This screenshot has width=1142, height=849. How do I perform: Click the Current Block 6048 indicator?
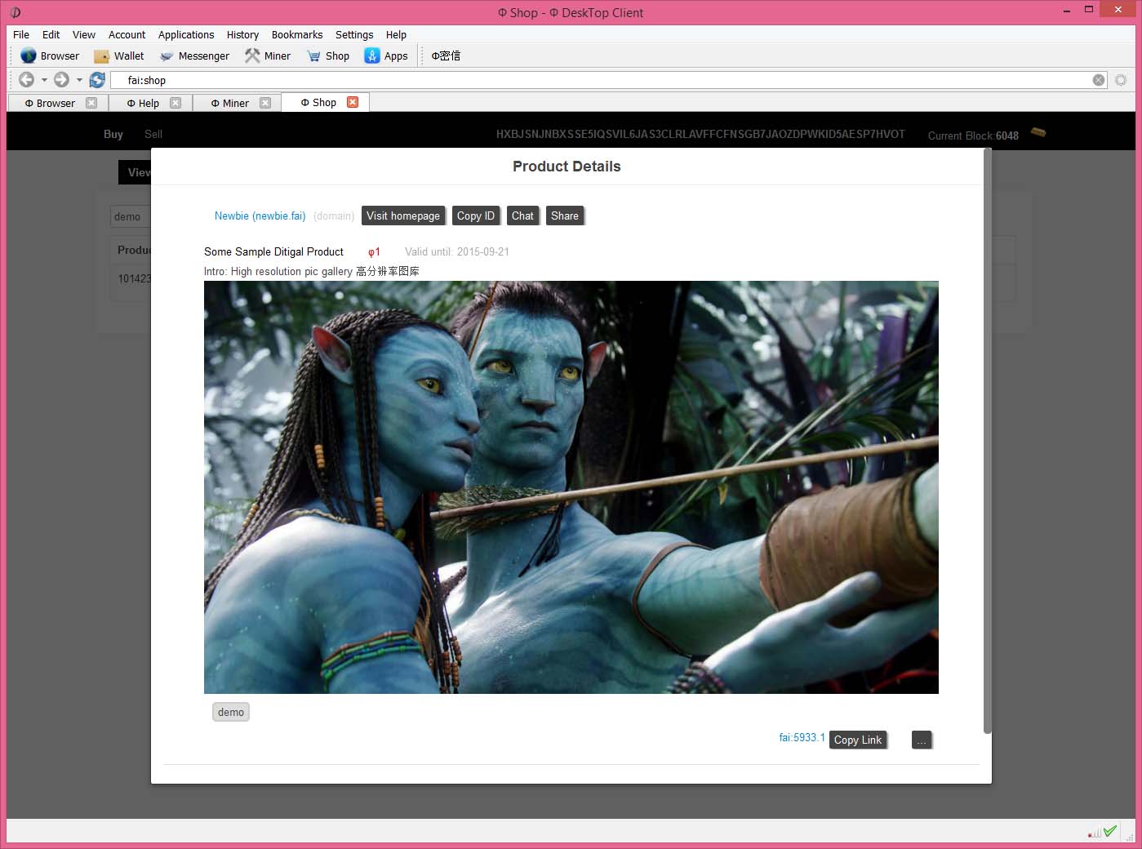point(973,136)
